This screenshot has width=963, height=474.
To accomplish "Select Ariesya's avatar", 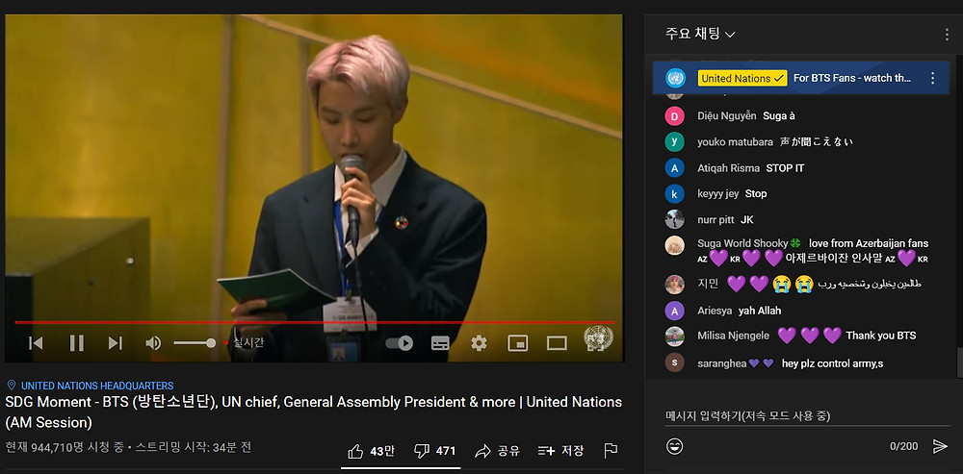I will pos(674,311).
